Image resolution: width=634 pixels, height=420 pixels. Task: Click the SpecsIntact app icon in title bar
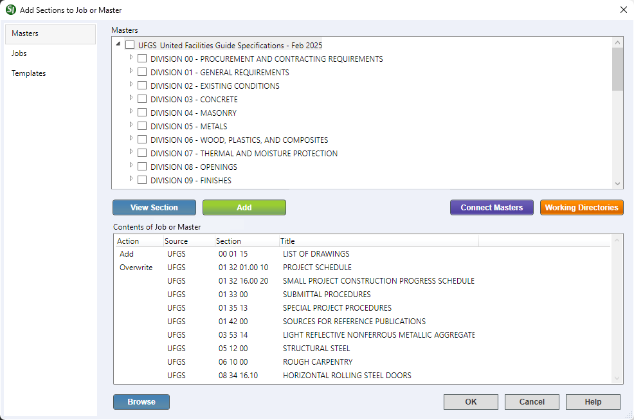click(10, 10)
